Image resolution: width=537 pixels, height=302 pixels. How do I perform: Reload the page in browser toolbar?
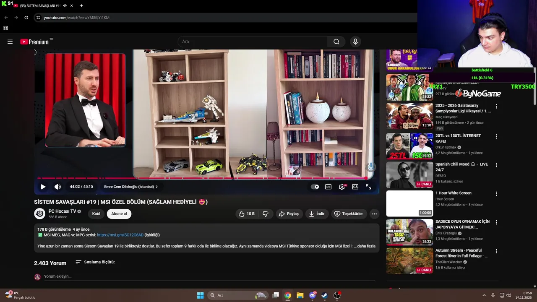[26, 18]
